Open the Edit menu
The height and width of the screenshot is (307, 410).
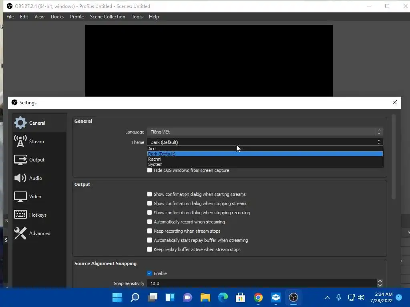24,17
